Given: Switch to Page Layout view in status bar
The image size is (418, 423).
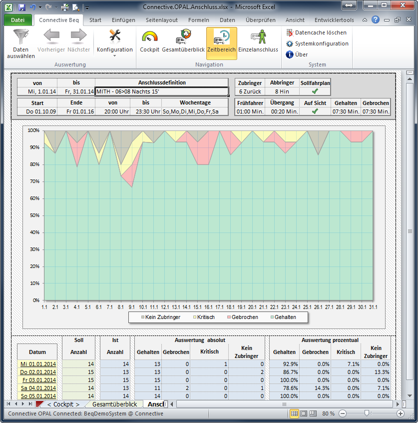Looking at the screenshot, I should click(304, 413).
